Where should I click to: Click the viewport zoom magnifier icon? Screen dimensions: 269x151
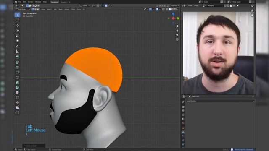[x=177, y=26]
